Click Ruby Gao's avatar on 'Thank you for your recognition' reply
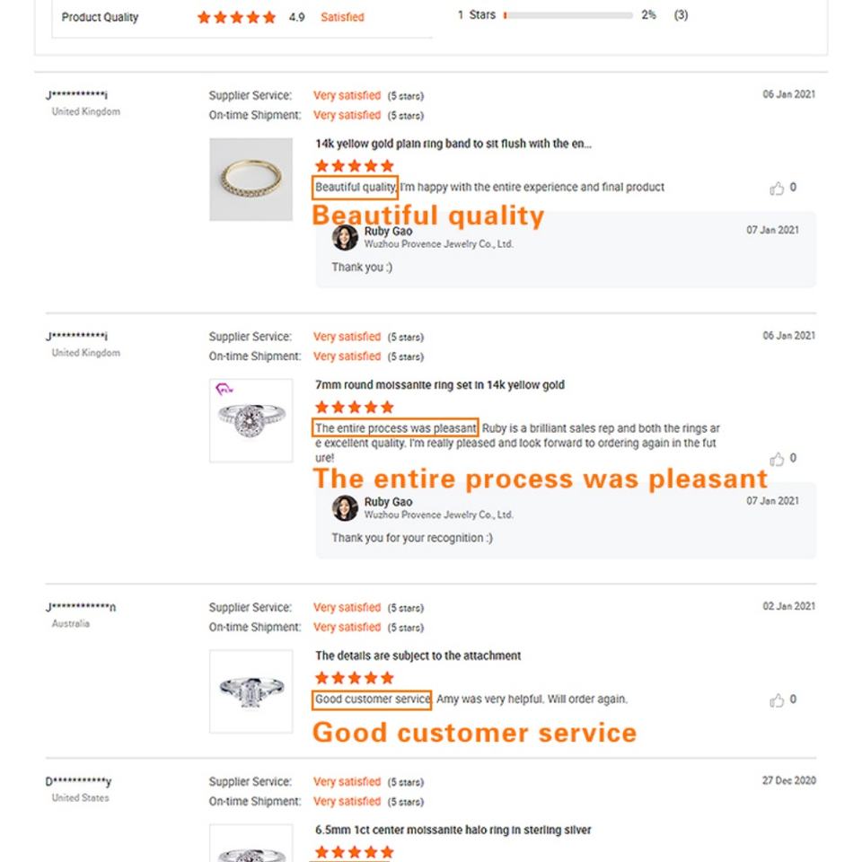The image size is (862, 862). point(345,508)
